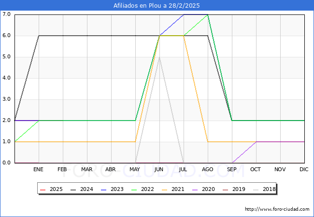Click the MAR month axis label
Image resolution: width=314 pixels, height=217 pixels.
[x=86, y=169]
